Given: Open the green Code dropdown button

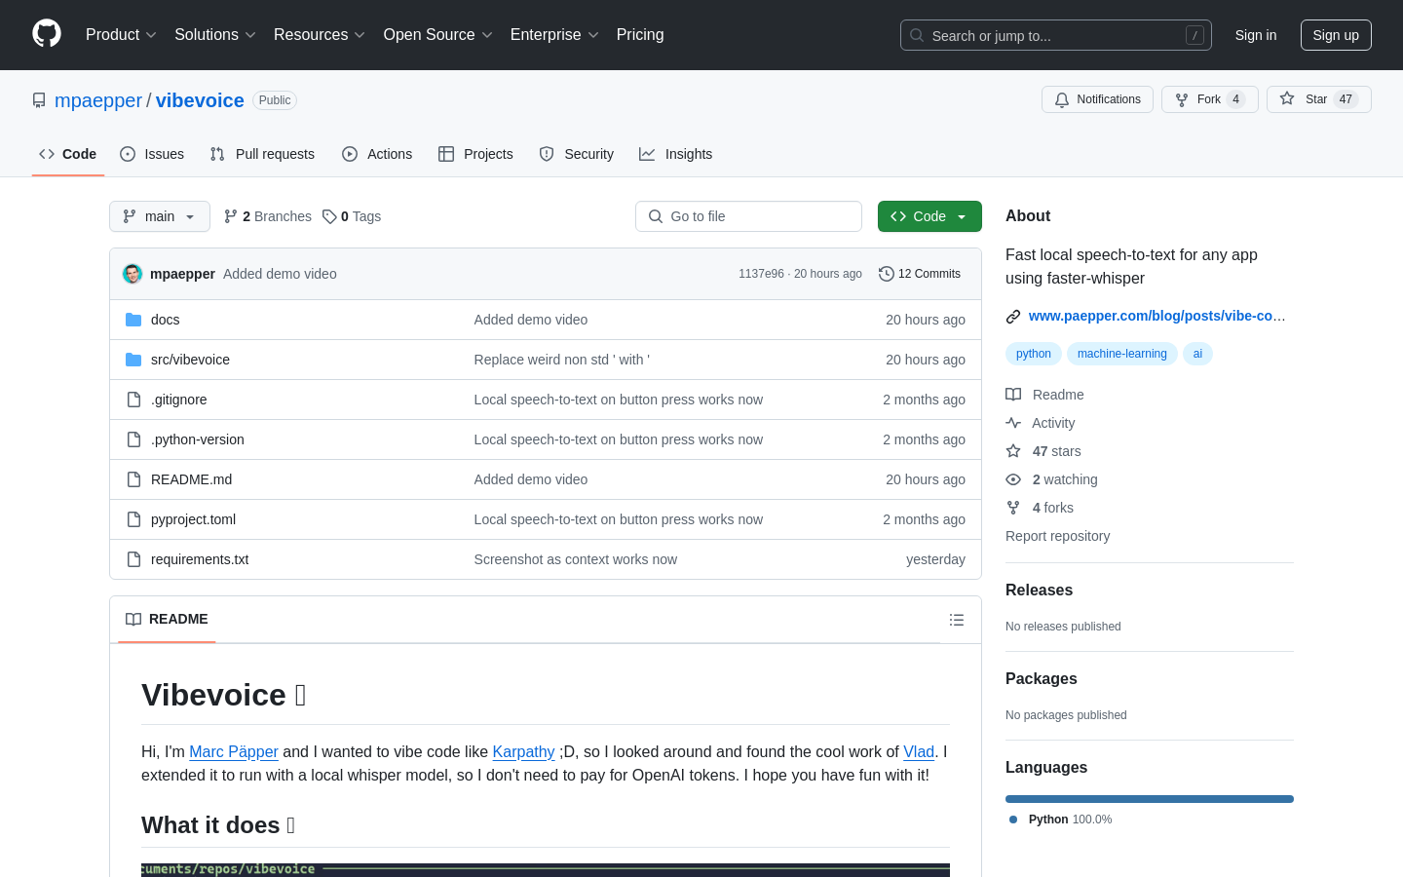Looking at the screenshot, I should coord(929,216).
